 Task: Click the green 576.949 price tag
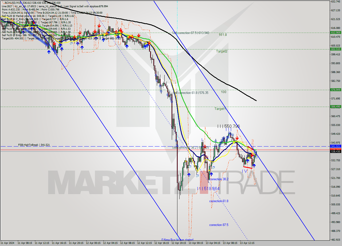click(x=336, y=90)
